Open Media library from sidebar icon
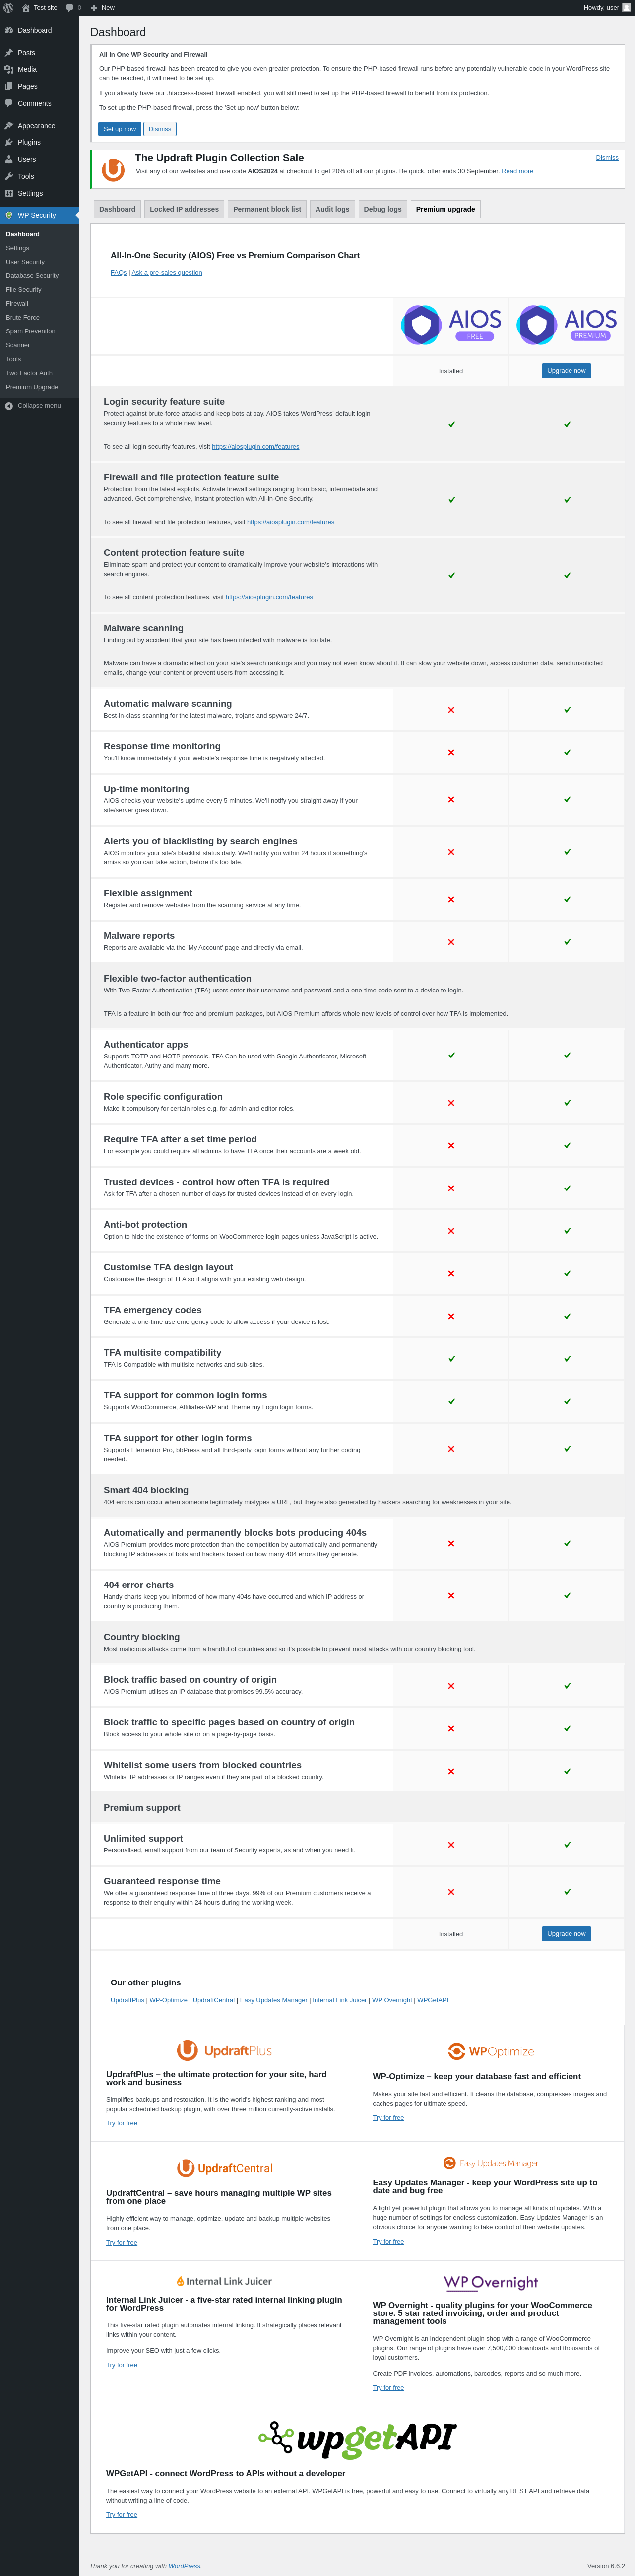 [9, 70]
